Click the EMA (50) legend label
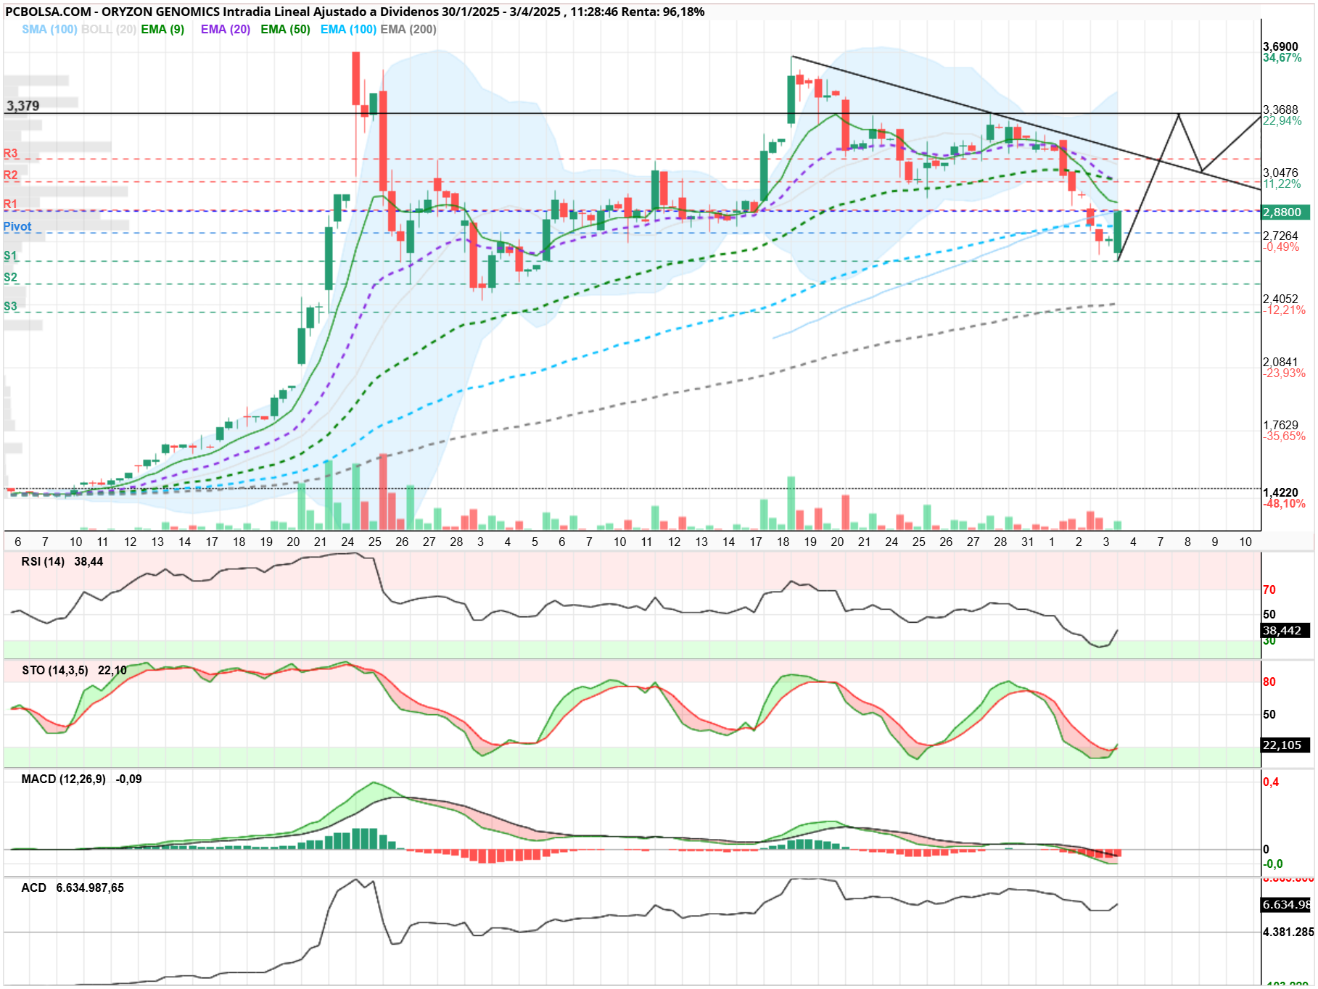This screenshot has width=1318, height=989. pyautogui.click(x=285, y=29)
